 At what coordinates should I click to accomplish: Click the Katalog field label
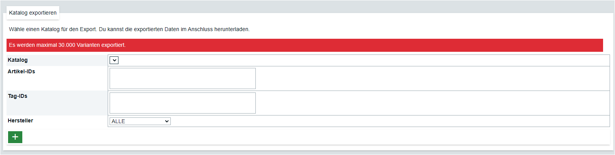coord(18,60)
